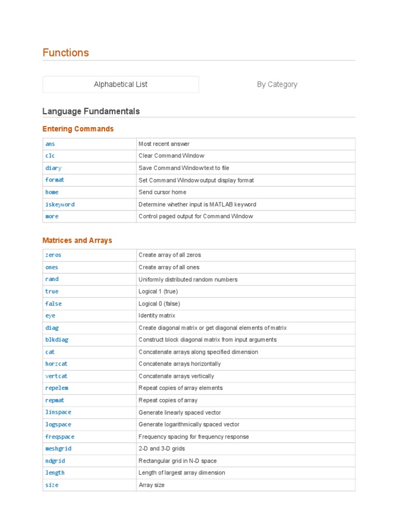
Task: Open the horzcat function link
Action: (x=56, y=364)
